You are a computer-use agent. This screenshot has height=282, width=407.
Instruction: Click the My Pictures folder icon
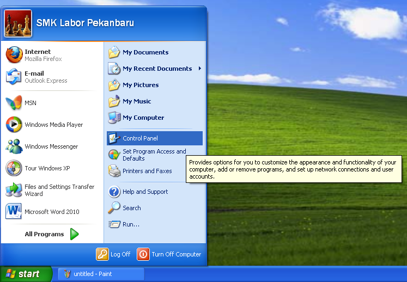click(114, 85)
